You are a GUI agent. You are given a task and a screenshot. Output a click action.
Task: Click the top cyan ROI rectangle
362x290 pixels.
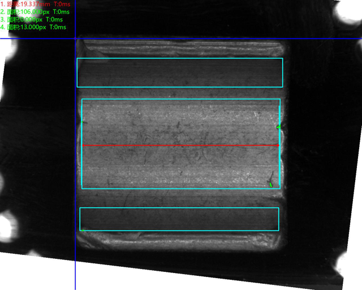click(179, 58)
